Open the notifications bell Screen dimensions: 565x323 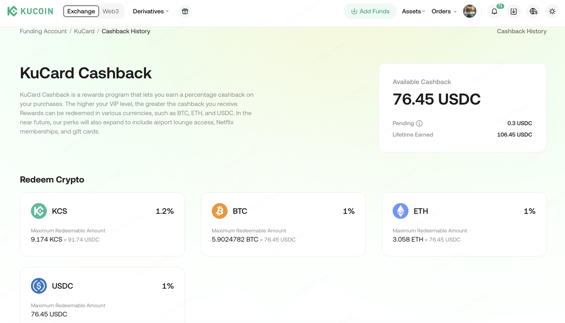tap(494, 11)
